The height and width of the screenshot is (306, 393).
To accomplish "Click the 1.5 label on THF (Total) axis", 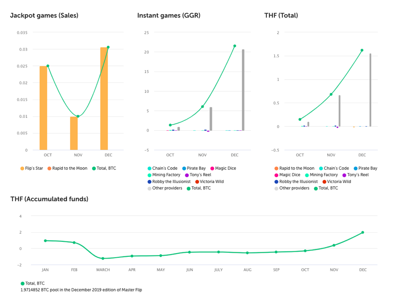I will 276,56.
